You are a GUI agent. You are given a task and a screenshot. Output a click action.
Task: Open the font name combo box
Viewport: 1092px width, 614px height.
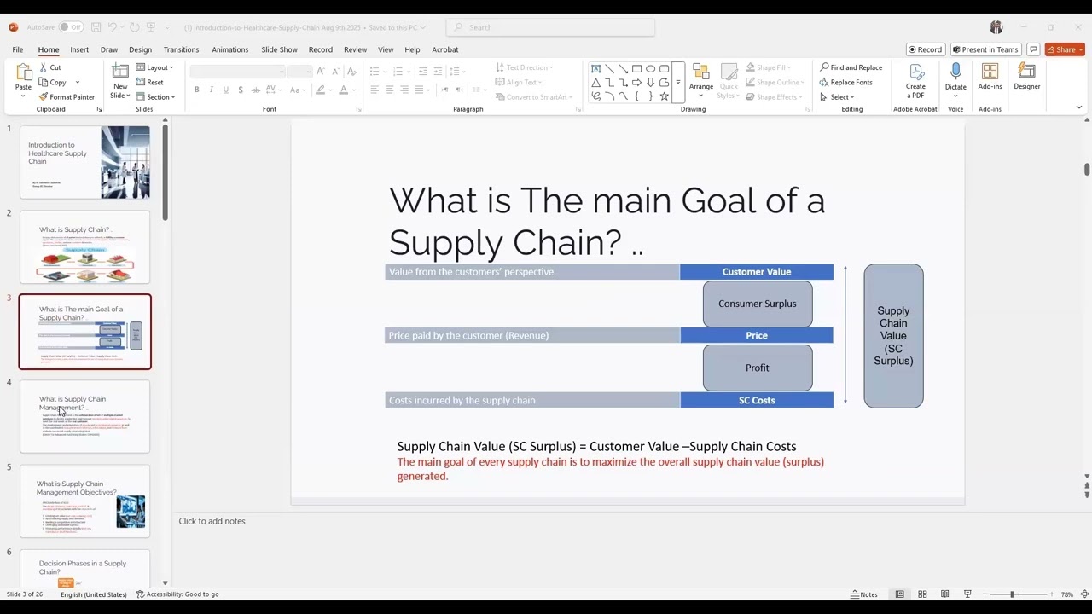click(x=236, y=72)
